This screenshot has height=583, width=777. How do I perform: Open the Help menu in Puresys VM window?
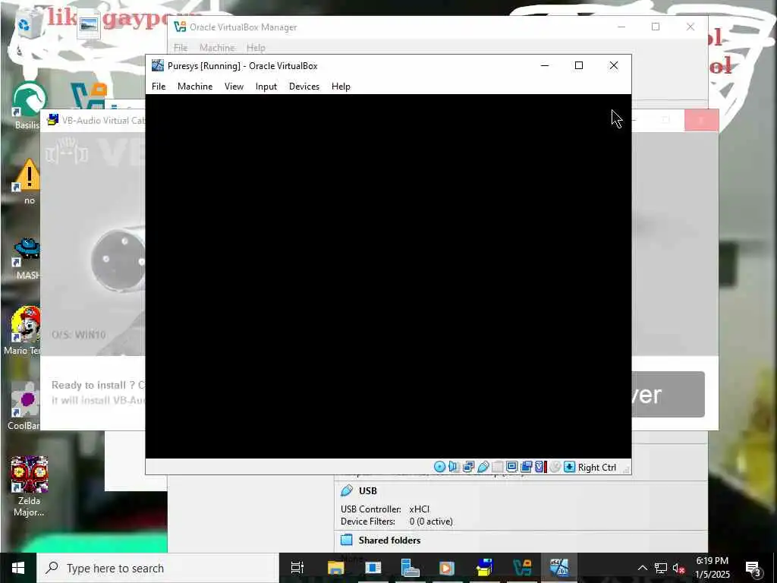pos(341,87)
